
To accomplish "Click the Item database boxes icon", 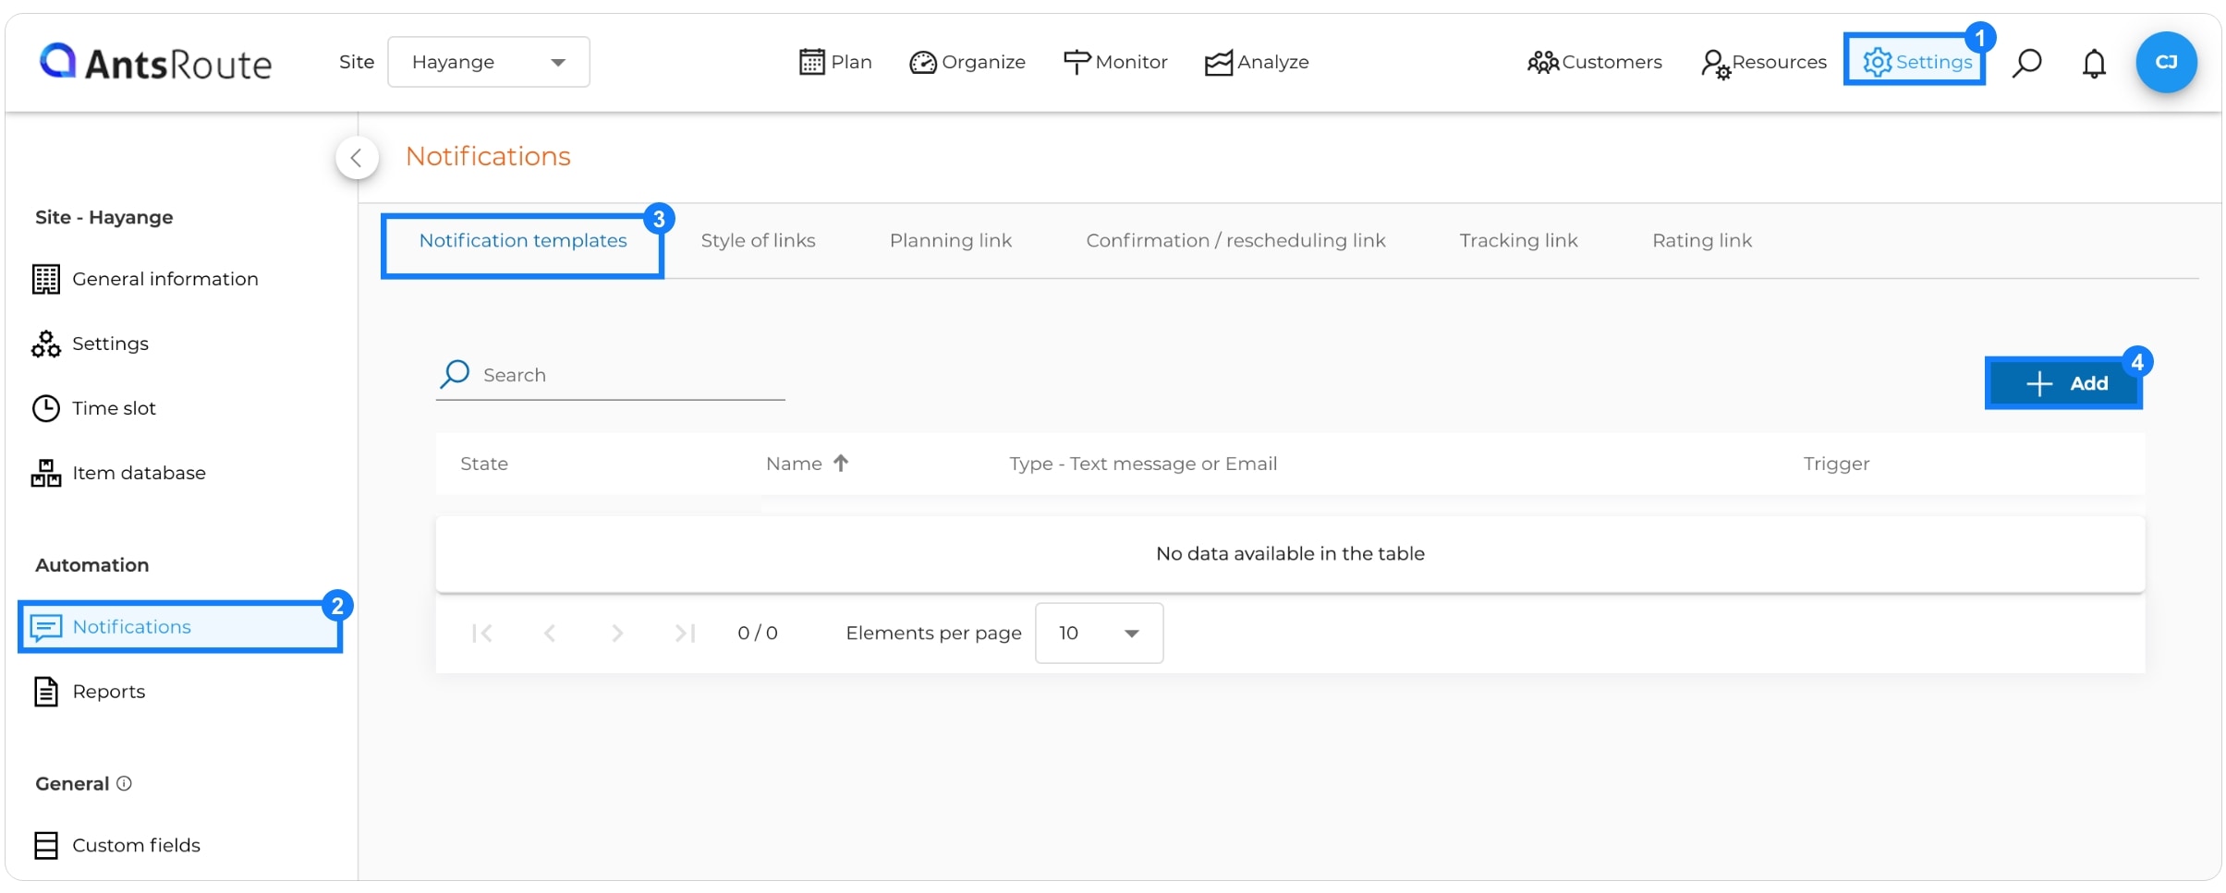I will click(x=46, y=473).
